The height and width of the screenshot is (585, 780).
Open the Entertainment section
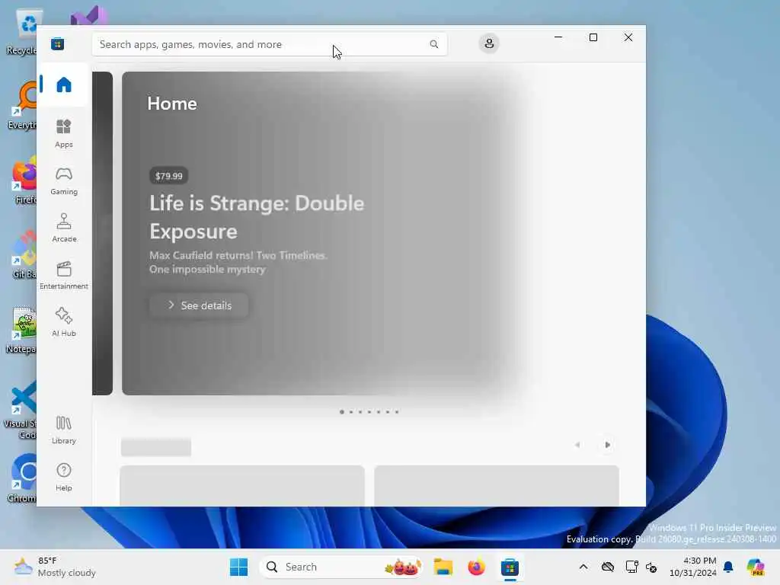coord(64,275)
